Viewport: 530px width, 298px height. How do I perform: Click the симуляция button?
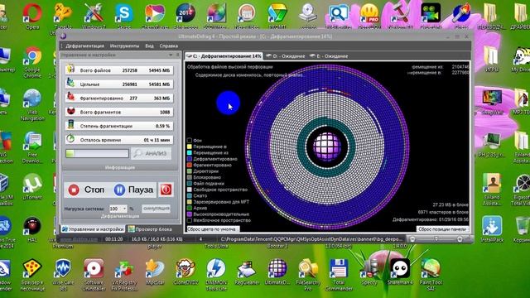tap(157, 209)
